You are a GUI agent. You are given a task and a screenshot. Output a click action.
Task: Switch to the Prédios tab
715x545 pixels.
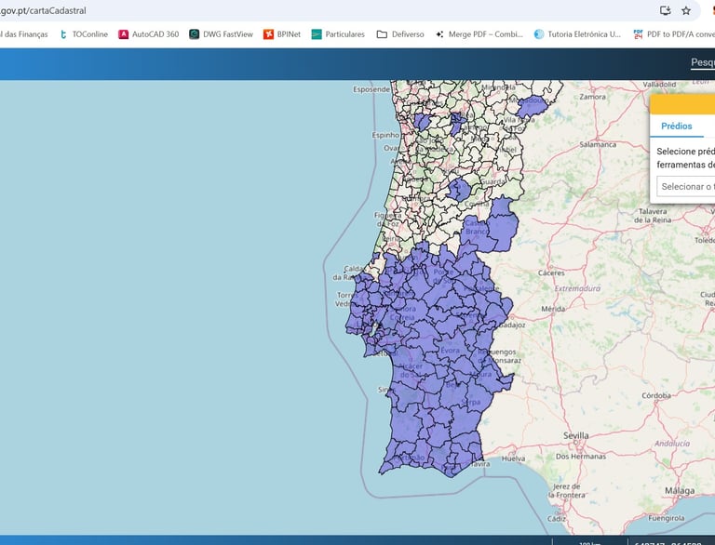677,126
